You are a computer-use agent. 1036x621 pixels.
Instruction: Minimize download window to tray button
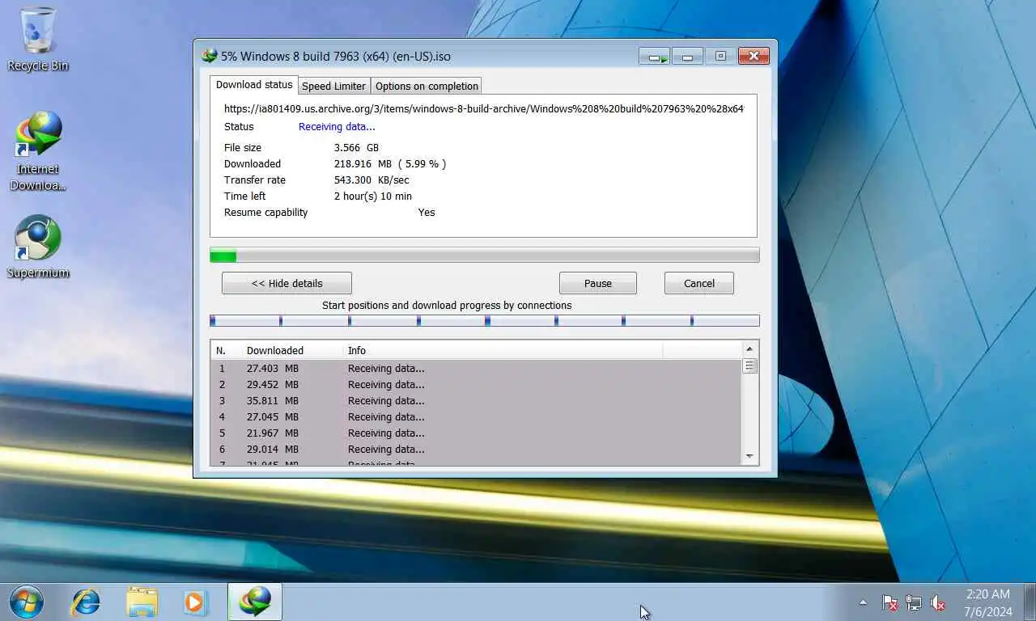click(x=654, y=57)
